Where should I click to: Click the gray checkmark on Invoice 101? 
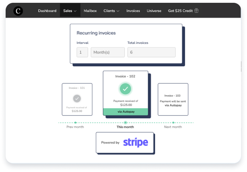click(77, 98)
